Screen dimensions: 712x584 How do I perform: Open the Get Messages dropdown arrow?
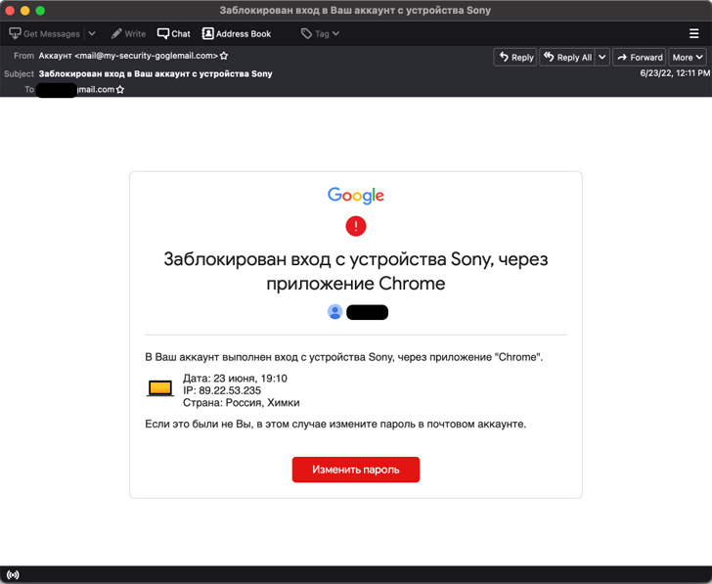[92, 33]
